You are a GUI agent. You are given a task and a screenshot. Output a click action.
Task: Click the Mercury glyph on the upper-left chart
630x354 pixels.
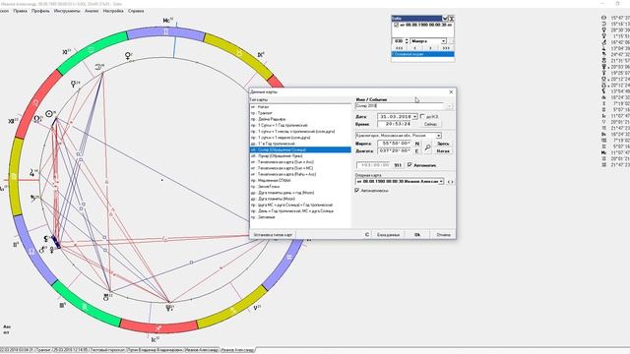point(74,84)
